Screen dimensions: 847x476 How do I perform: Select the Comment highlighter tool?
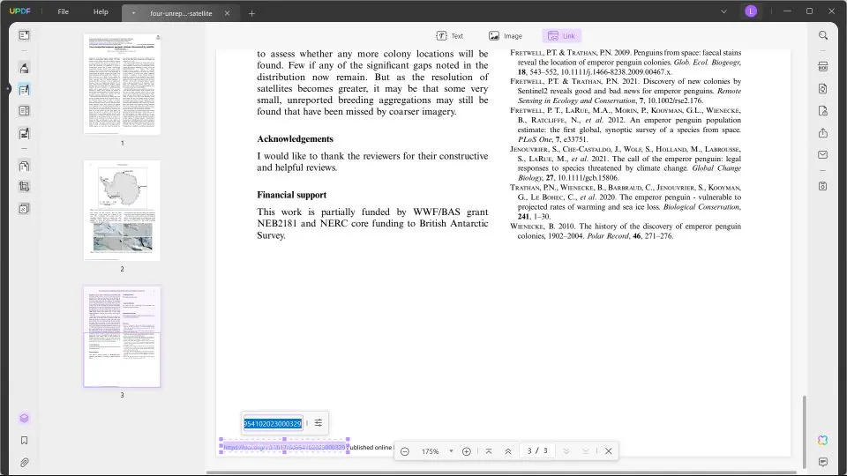(x=24, y=68)
